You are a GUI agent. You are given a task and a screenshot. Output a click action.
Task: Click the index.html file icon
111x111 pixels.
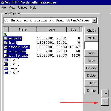point(6,47)
